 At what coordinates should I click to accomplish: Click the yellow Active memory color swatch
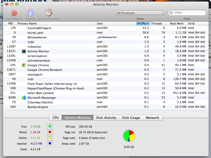point(50,138)
